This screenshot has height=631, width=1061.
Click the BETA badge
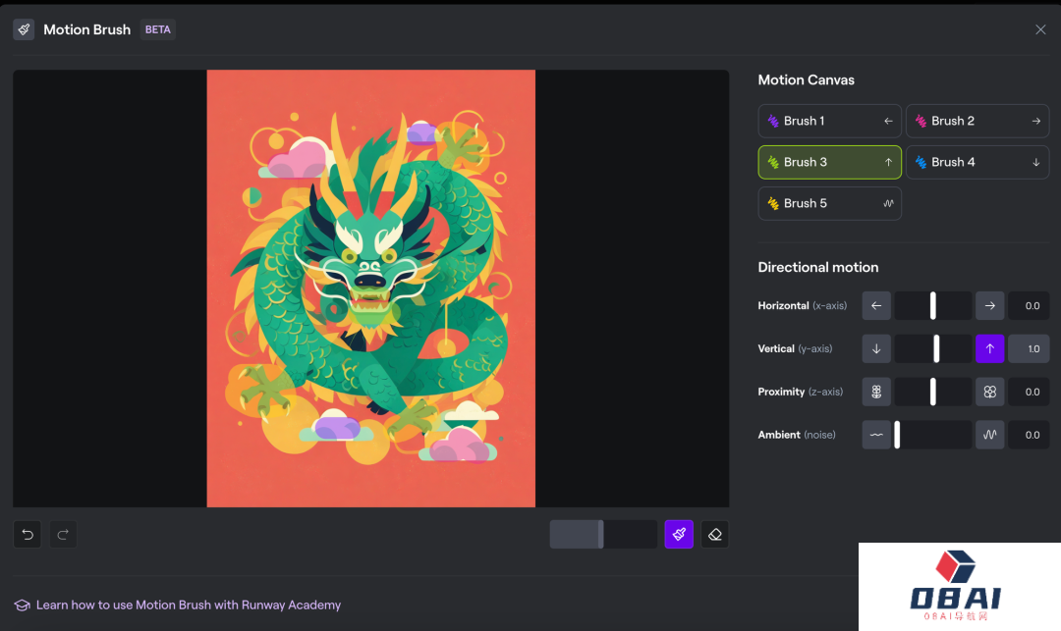[x=157, y=29]
